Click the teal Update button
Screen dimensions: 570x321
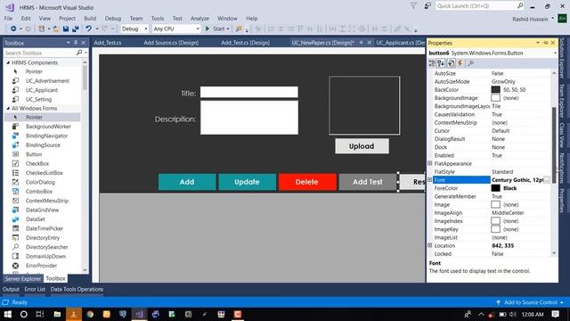click(x=247, y=182)
